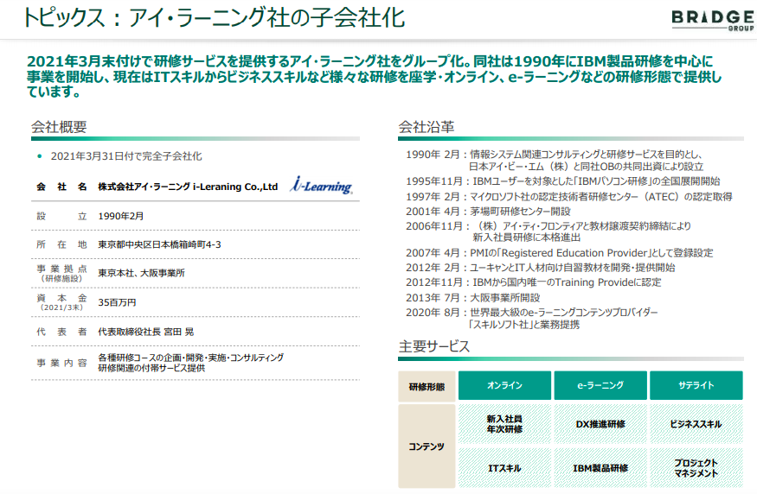Click the 研修形態 row label
This screenshot has height=494, width=757.
tap(427, 387)
